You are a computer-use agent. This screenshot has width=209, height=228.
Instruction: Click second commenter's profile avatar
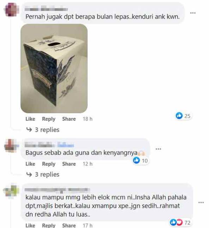coord(12,146)
